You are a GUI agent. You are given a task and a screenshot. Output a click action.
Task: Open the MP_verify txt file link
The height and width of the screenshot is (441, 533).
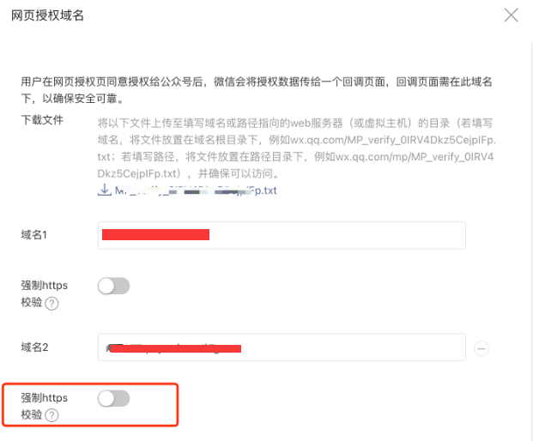[197, 190]
